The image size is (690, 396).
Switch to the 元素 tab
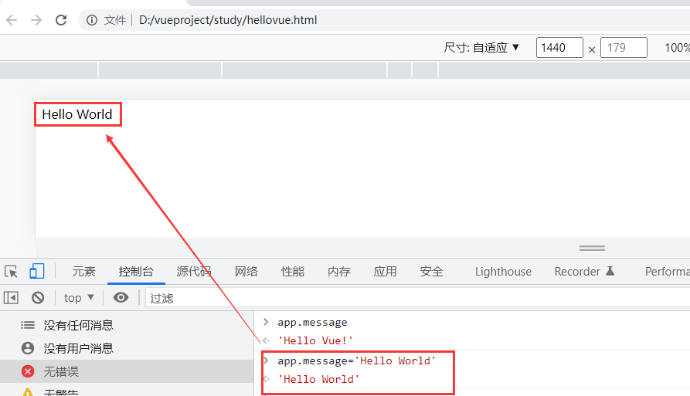click(x=83, y=272)
